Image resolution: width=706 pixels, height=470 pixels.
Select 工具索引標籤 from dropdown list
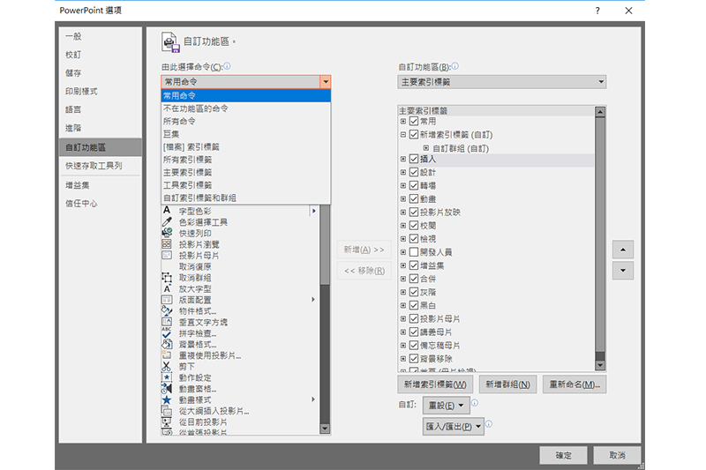[x=246, y=185]
